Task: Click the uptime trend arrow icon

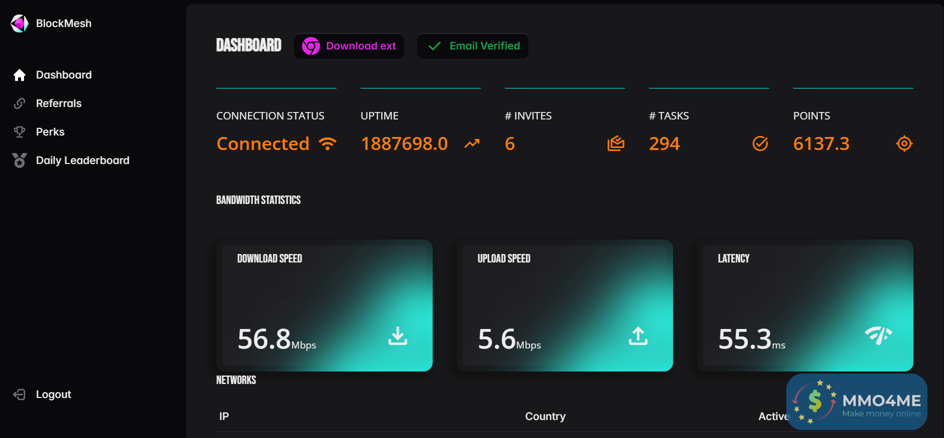Action: pyautogui.click(x=472, y=144)
